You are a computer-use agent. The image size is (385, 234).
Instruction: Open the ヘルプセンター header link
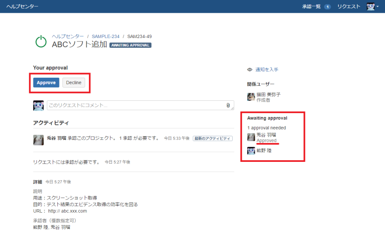22,6
